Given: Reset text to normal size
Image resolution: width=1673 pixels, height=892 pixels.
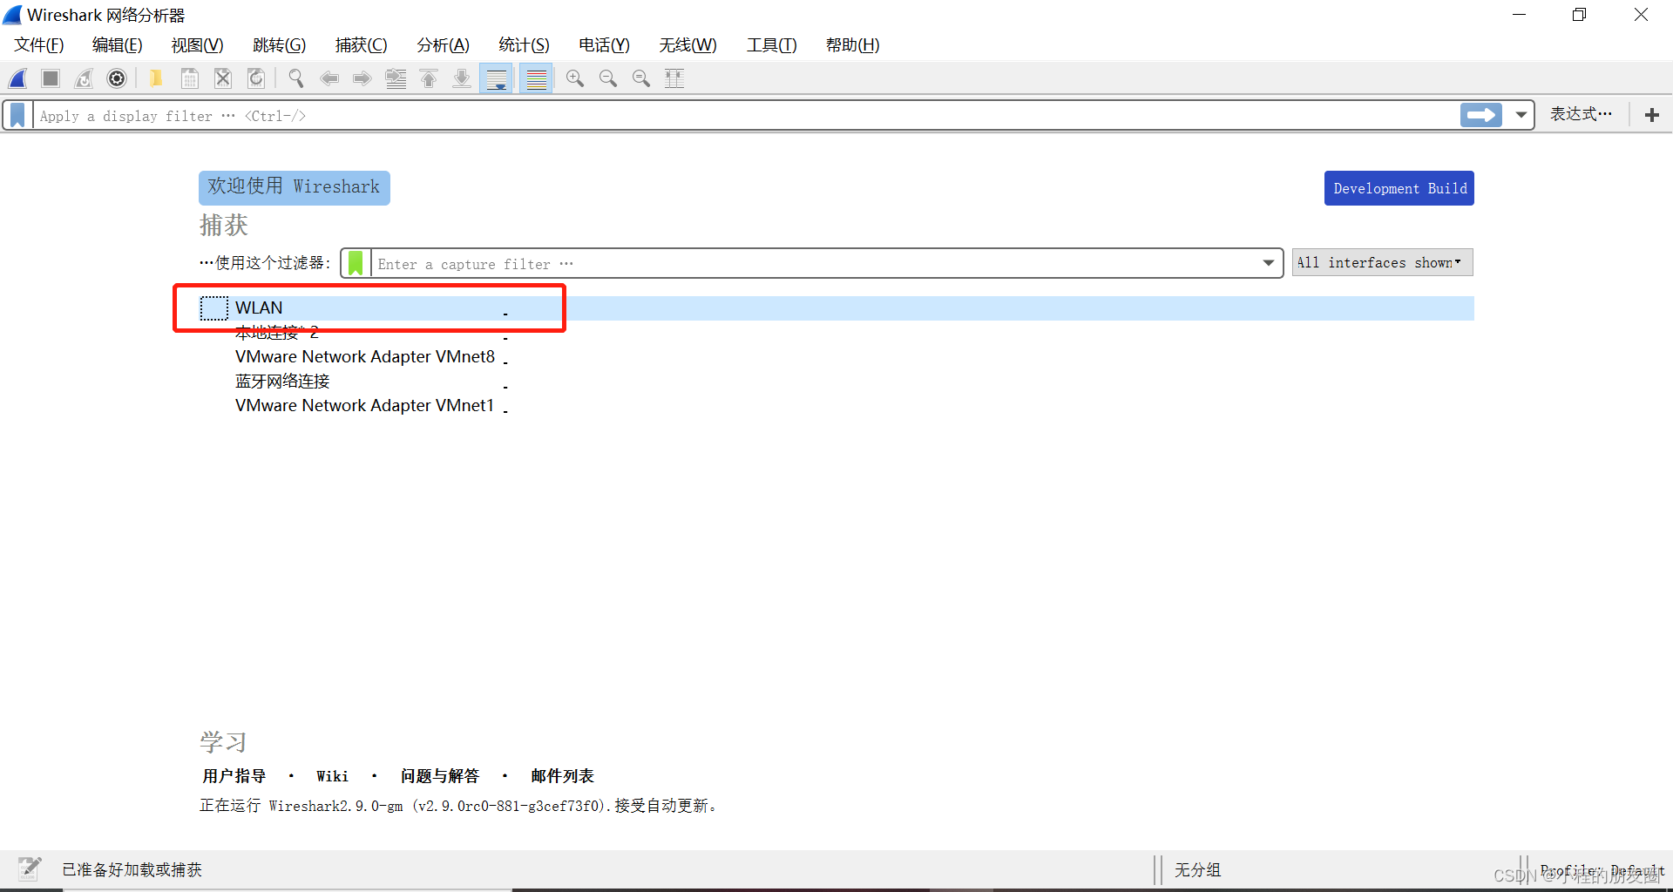Looking at the screenshot, I should pos(641,78).
